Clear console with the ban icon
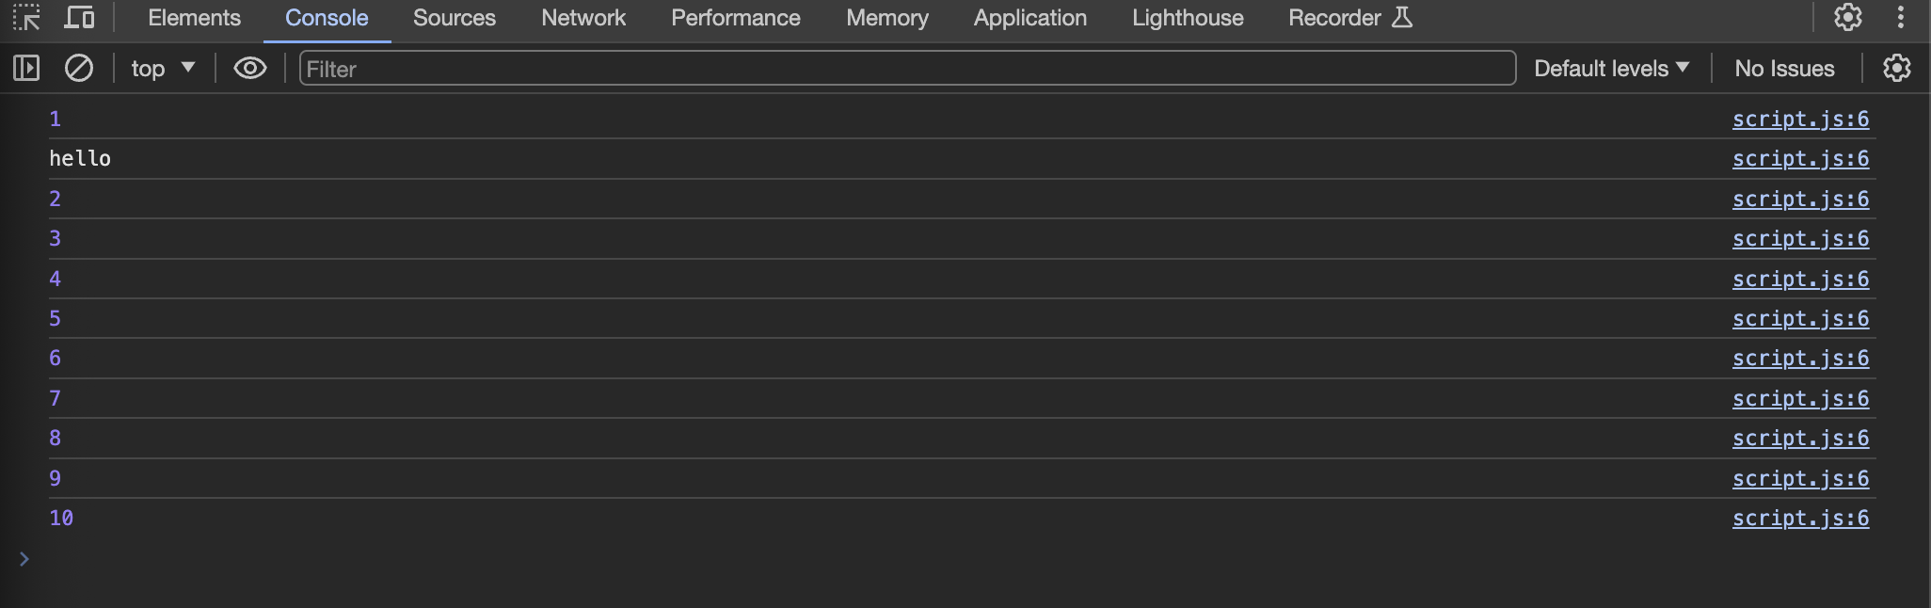 pyautogui.click(x=79, y=68)
